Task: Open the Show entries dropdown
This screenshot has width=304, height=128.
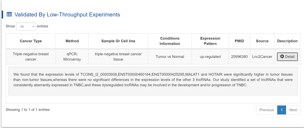Action: pyautogui.click(x=26, y=26)
